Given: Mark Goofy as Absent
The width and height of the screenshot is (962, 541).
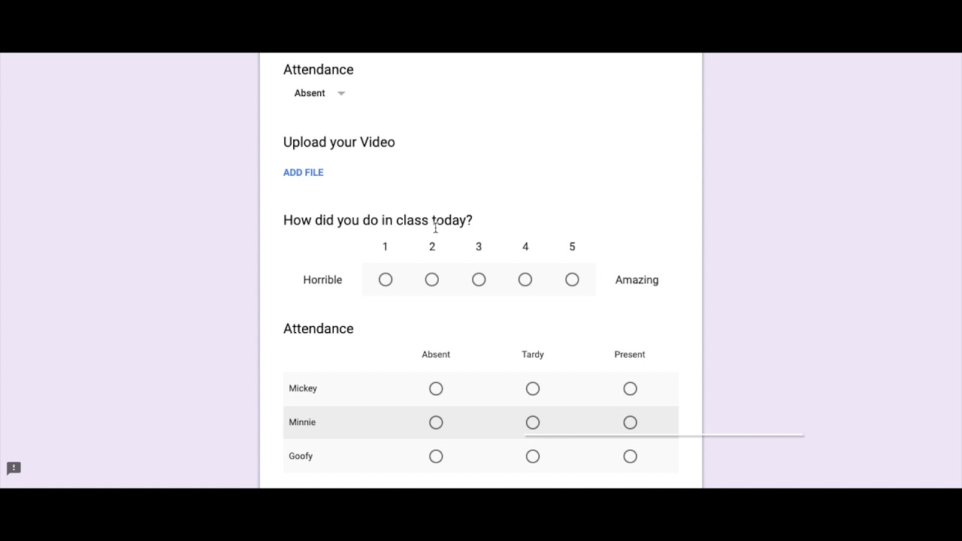Looking at the screenshot, I should pos(436,456).
